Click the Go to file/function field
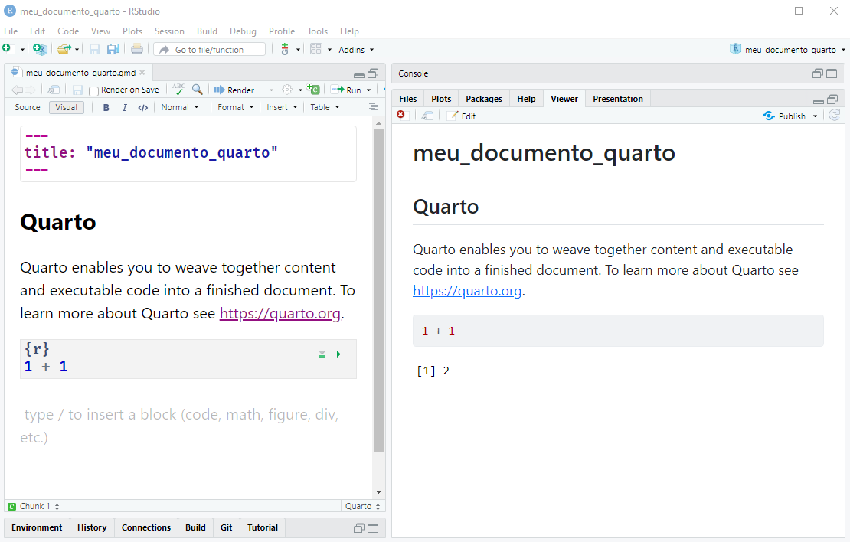This screenshot has width=850, height=542. click(x=209, y=50)
